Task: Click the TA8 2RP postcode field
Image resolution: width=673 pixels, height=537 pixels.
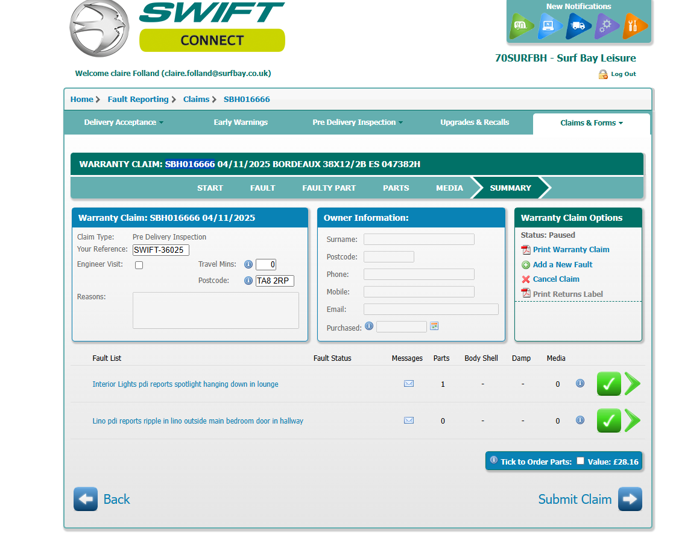Action: click(x=275, y=281)
